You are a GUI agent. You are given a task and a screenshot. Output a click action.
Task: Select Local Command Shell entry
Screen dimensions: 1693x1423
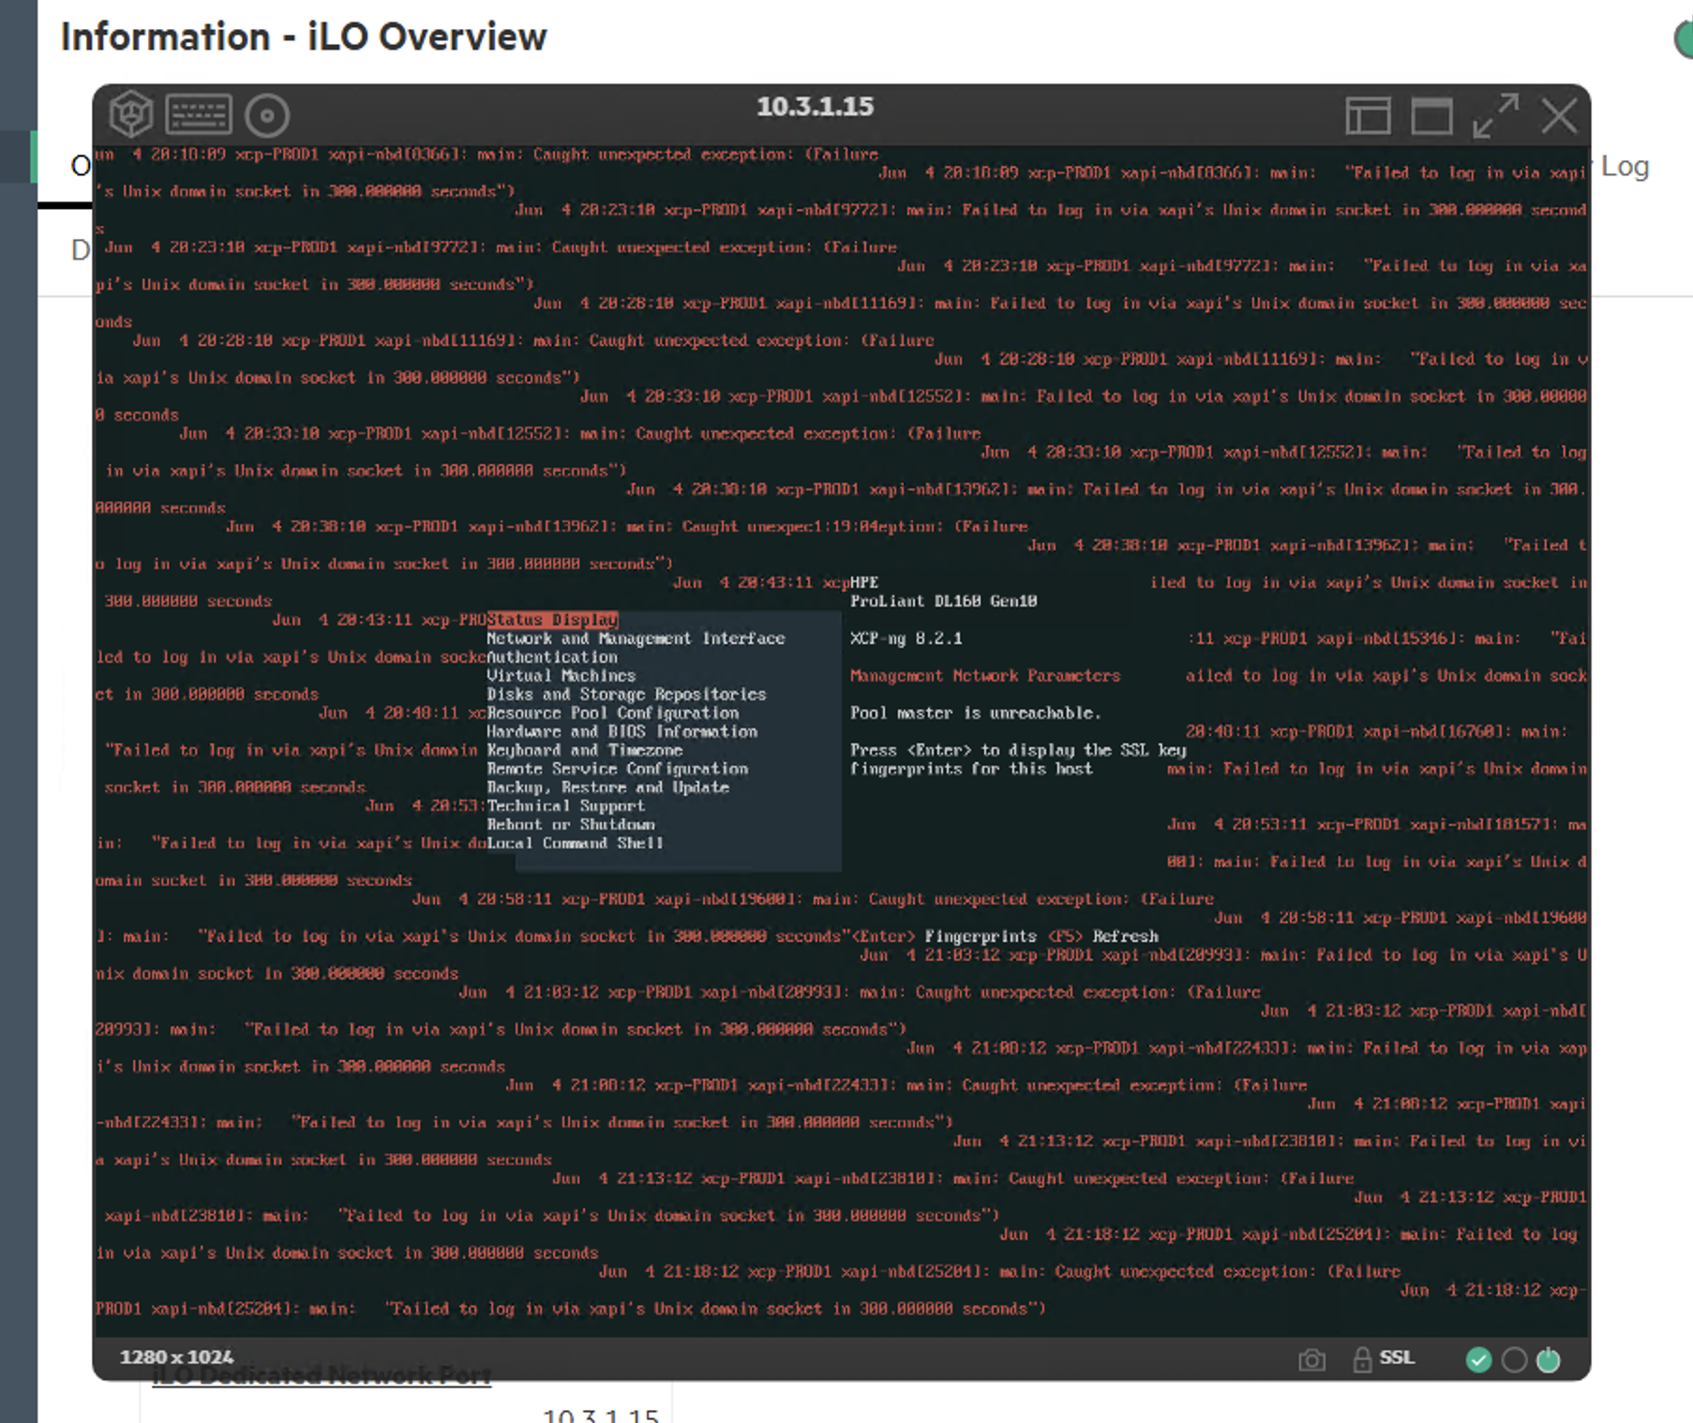coord(575,844)
